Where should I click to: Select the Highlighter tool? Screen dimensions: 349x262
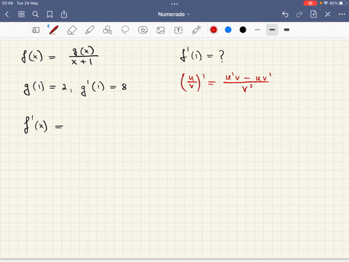tap(89, 30)
